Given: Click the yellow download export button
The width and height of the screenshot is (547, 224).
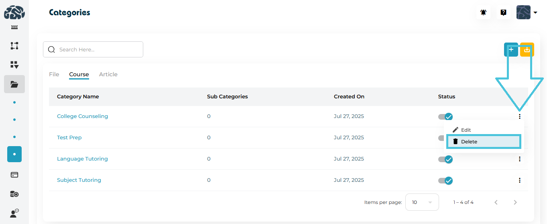Looking at the screenshot, I should coord(527,49).
